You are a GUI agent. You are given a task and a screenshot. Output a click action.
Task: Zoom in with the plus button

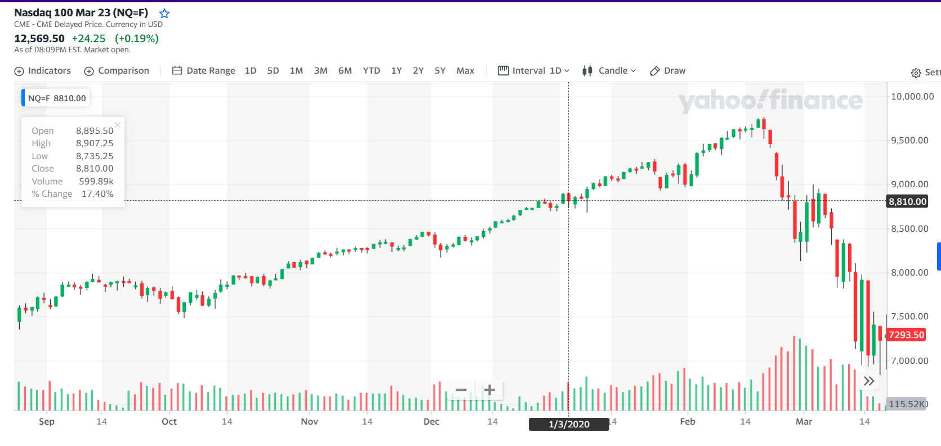click(489, 390)
